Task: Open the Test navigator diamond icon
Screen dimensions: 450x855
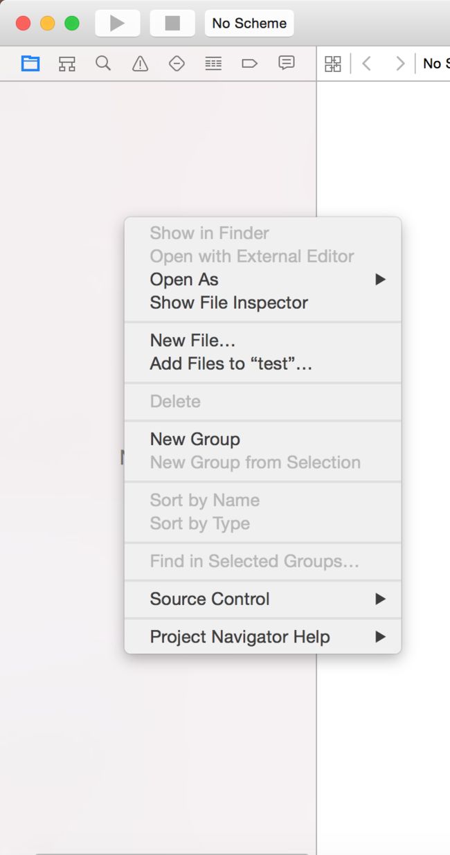Action: point(177,64)
